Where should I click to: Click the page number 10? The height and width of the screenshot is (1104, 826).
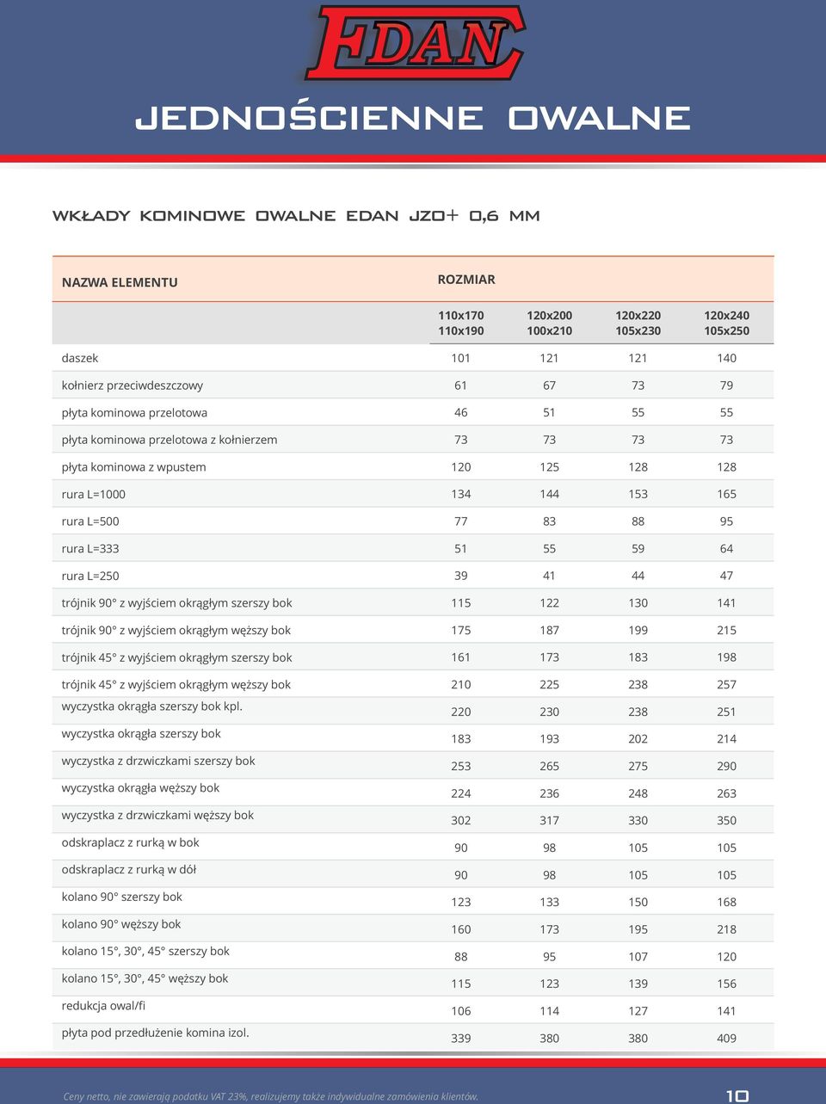pyautogui.click(x=737, y=1095)
